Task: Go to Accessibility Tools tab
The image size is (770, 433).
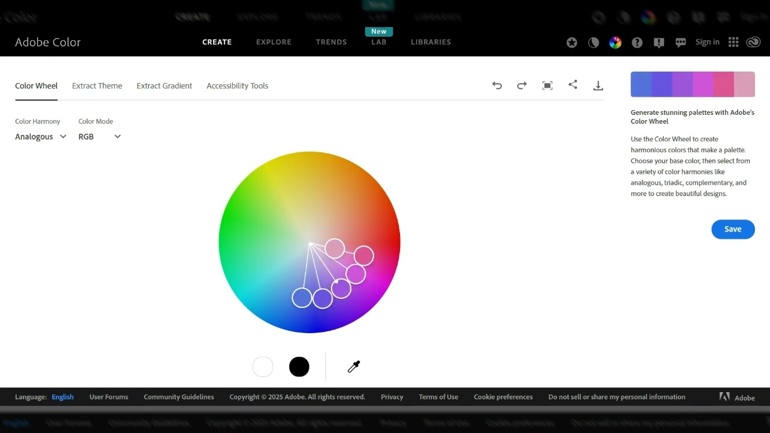Action: pyautogui.click(x=237, y=86)
